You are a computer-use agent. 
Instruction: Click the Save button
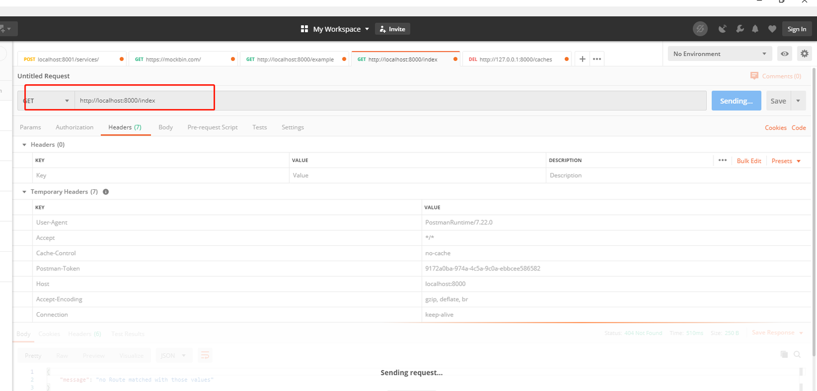(778, 101)
